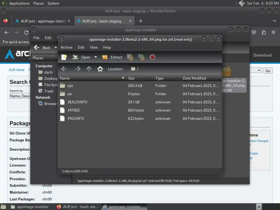280x210 pixels.
Task: Expand the Back history dropdown arrow
Action: point(56,48)
